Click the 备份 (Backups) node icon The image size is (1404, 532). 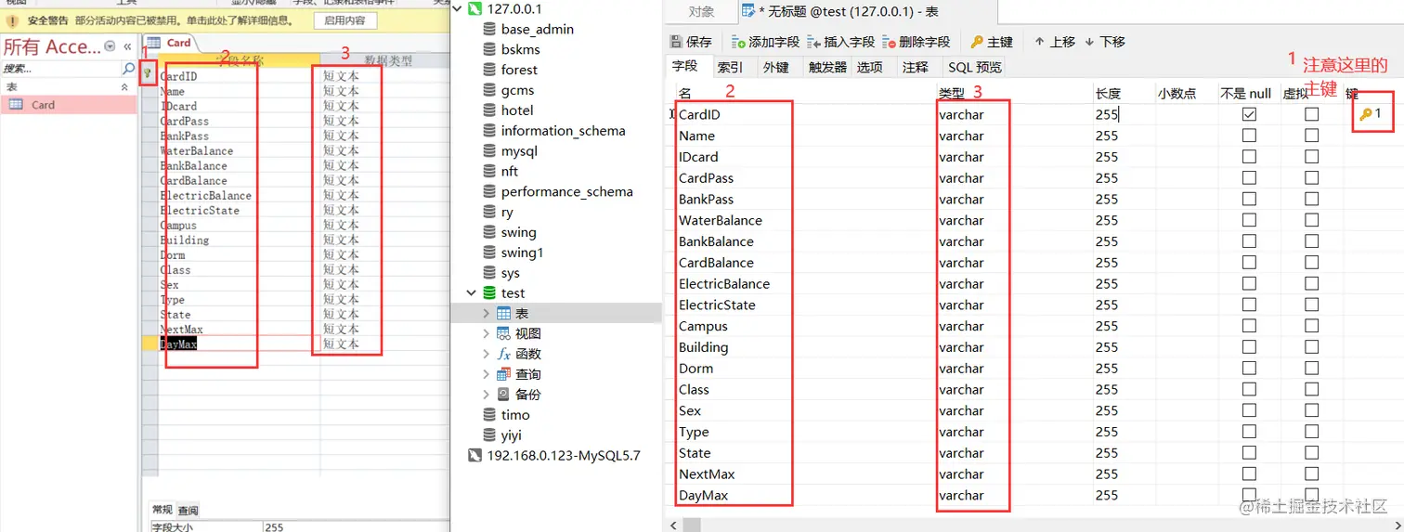pyautogui.click(x=503, y=395)
